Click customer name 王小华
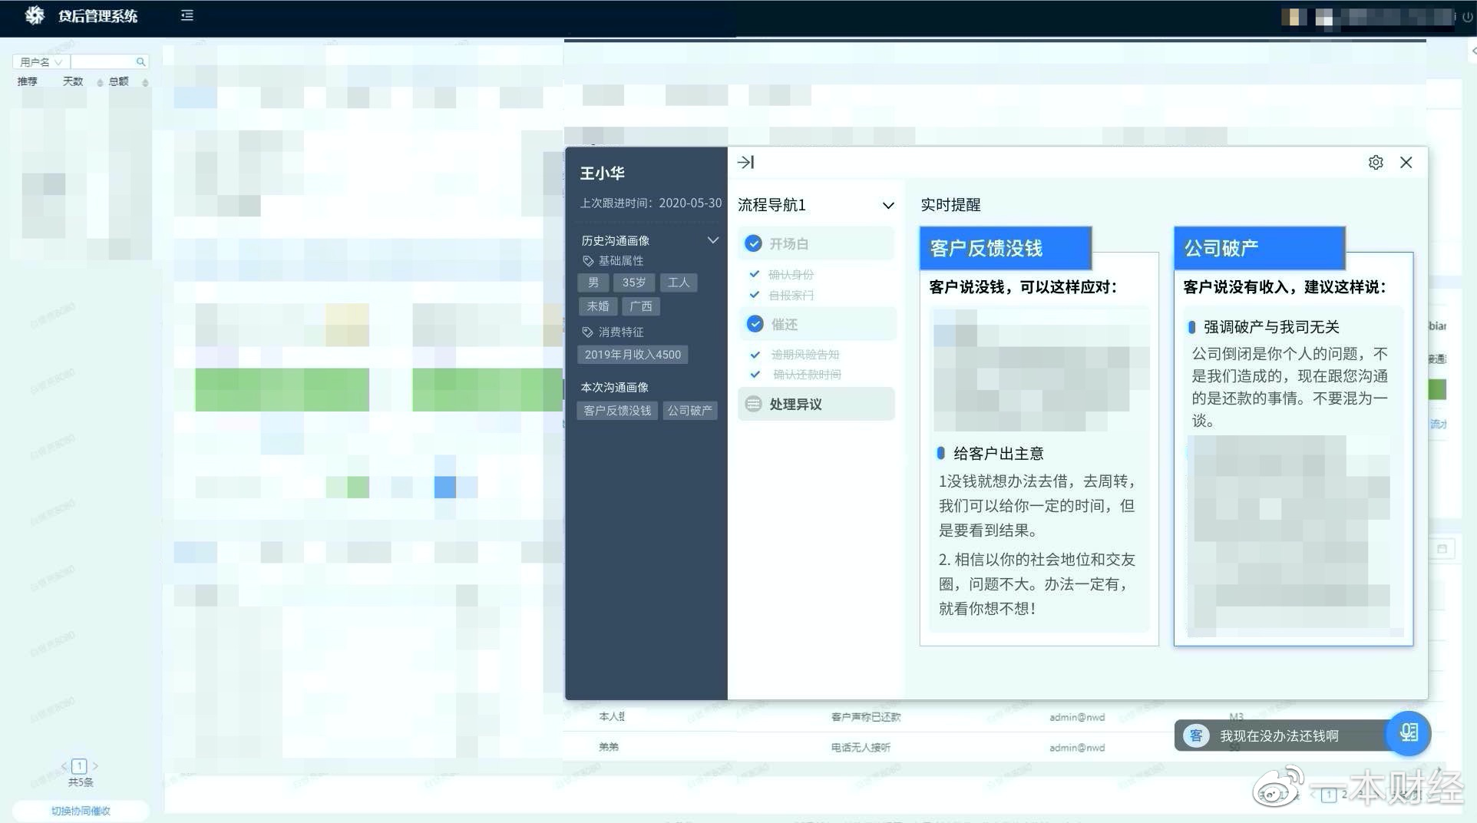Image resolution: width=1477 pixels, height=823 pixels. tap(602, 174)
